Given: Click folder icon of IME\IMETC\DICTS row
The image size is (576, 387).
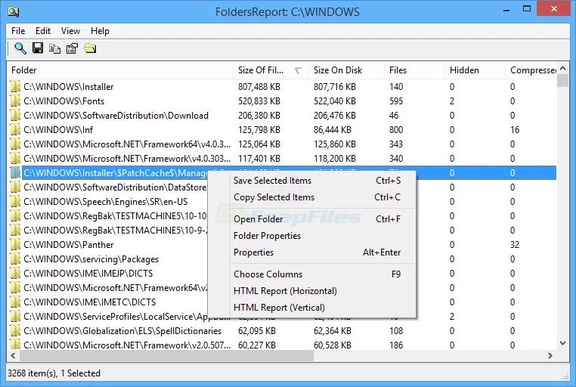Looking at the screenshot, I should 15,302.
